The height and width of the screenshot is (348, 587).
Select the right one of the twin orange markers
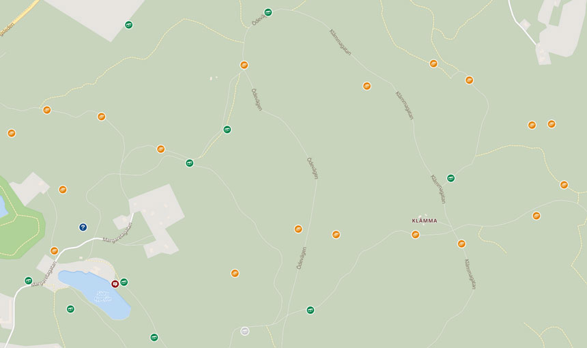click(x=552, y=124)
